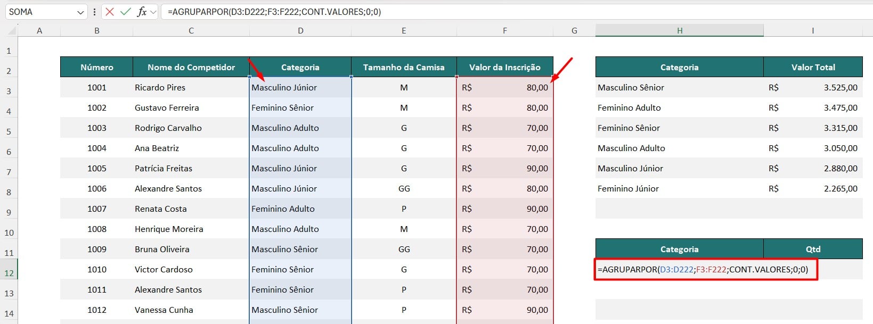Select cell with 'Rodrigo Carvalho'

[x=191, y=128]
